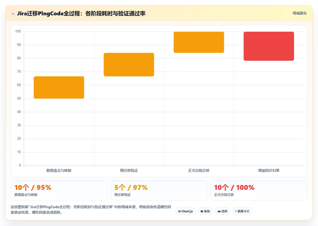Click the description paragraph starting 这张图拆解
The width and height of the screenshot is (318, 226).
[91, 210]
